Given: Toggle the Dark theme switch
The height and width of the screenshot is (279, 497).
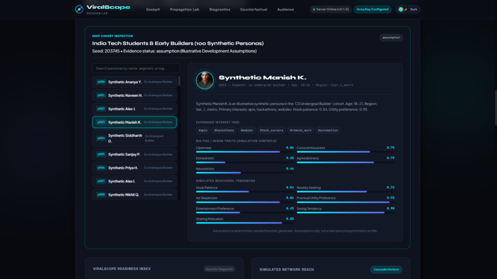Looking at the screenshot, I should click(x=408, y=9).
